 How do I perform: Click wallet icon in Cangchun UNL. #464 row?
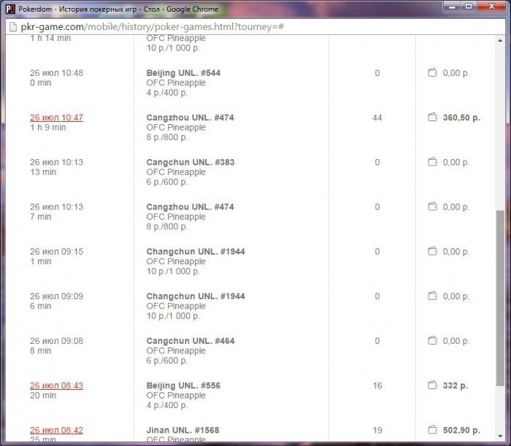(x=432, y=340)
